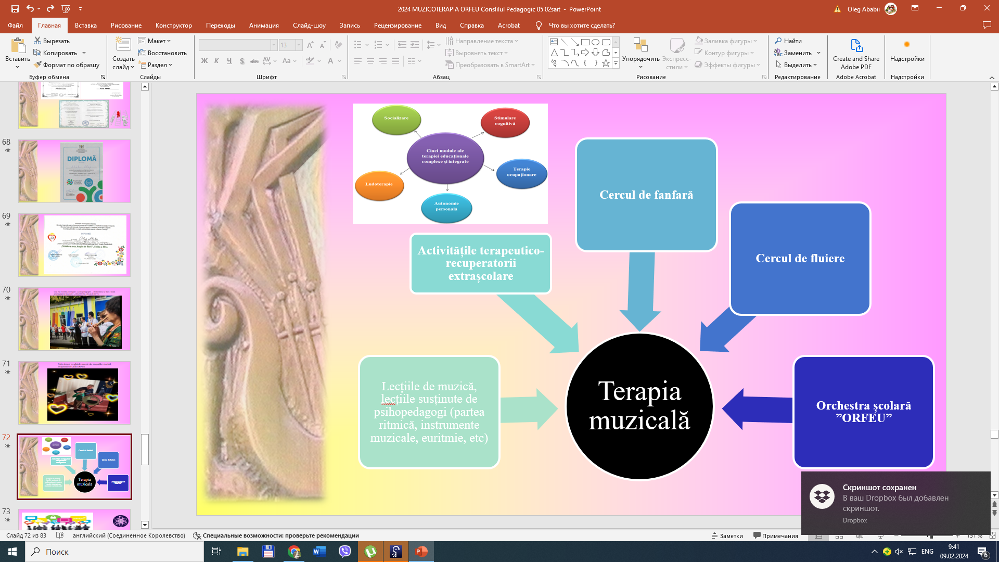Create a new slide with Создать слайд
Viewport: 999px width, 562px height.
(x=123, y=53)
